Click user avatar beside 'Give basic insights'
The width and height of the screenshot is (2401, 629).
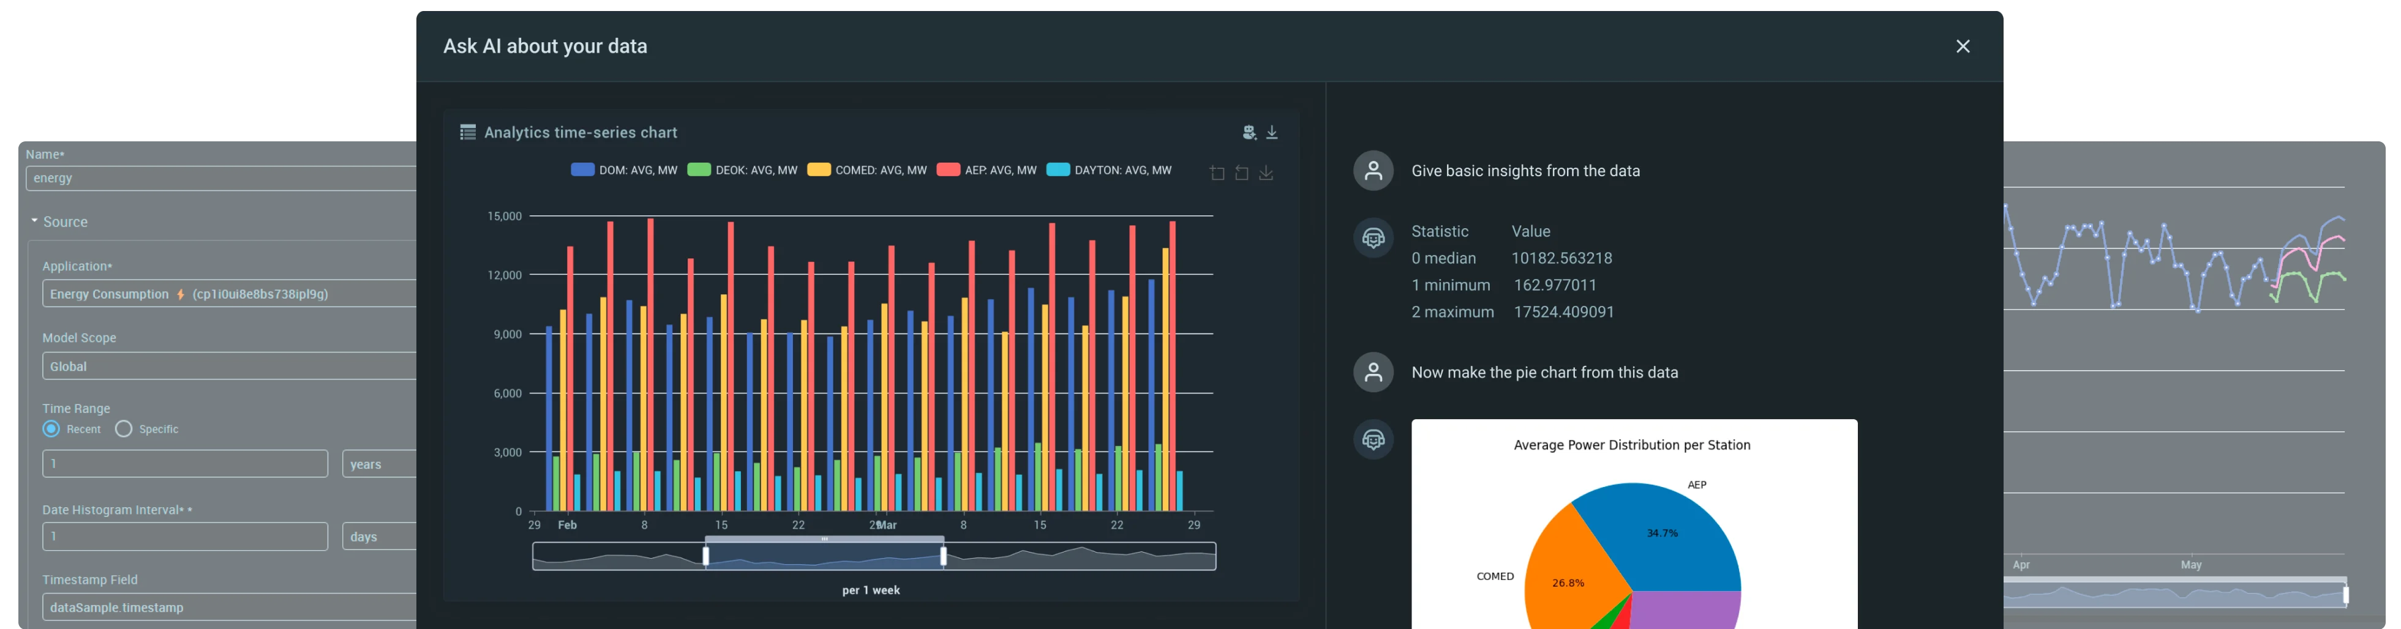1373,171
